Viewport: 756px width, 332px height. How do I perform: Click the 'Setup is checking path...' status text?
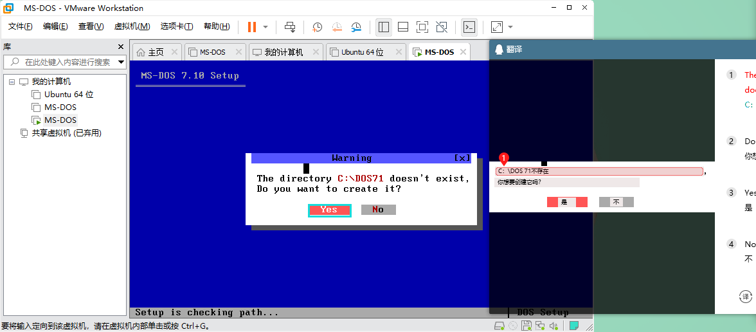(207, 312)
